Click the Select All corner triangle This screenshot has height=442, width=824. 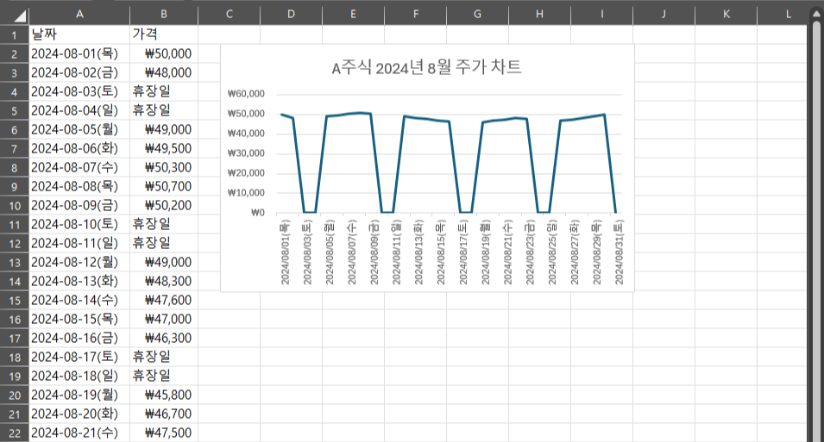click(20, 16)
